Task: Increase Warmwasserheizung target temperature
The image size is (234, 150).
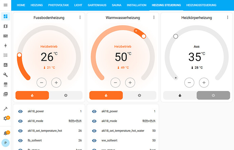Action: [130, 83]
